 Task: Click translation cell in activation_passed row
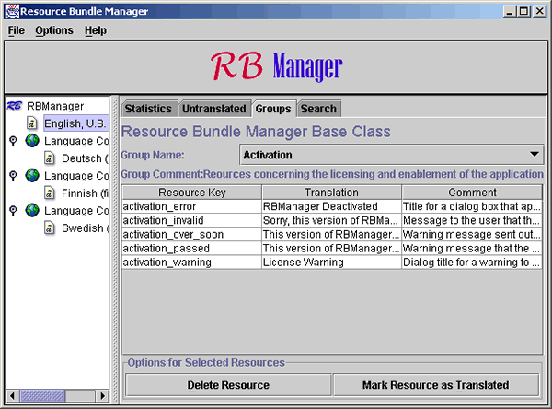coord(331,249)
